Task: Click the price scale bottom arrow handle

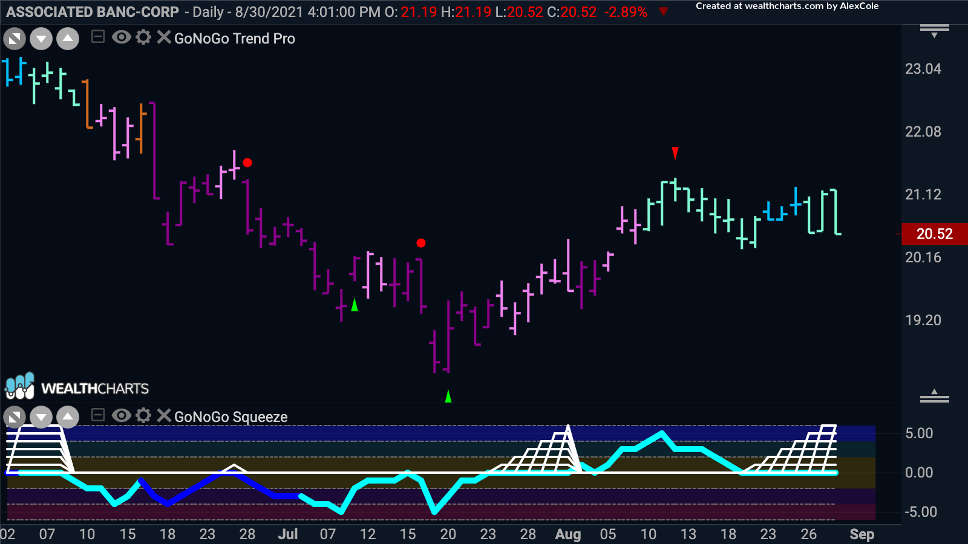Action: click(x=935, y=396)
